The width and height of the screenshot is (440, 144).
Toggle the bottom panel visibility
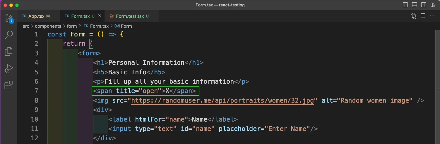414,5
